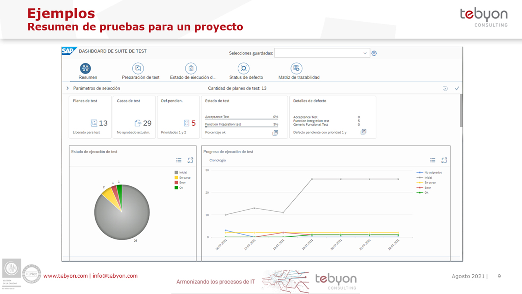Open settings gear next to Selecciones guardadas
Screen dimensions: 522x294
tap(374, 53)
